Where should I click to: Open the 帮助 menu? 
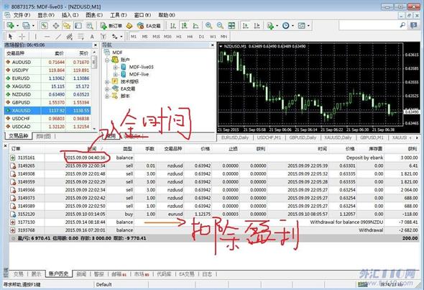(x=167, y=15)
